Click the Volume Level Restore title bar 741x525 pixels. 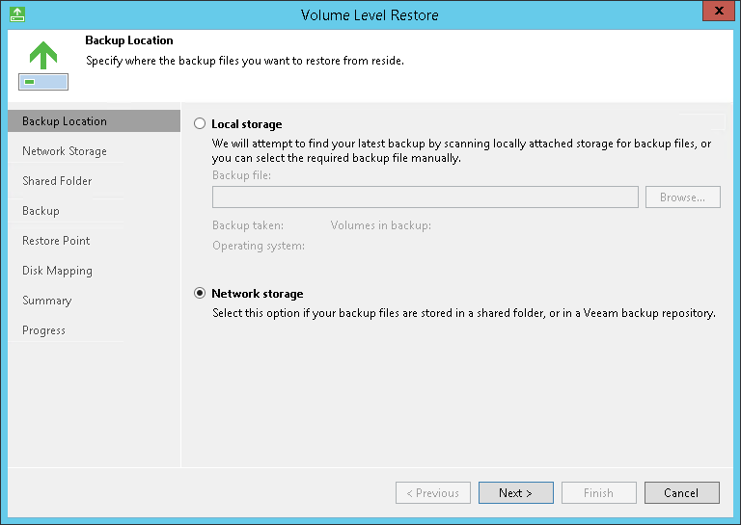370,14
